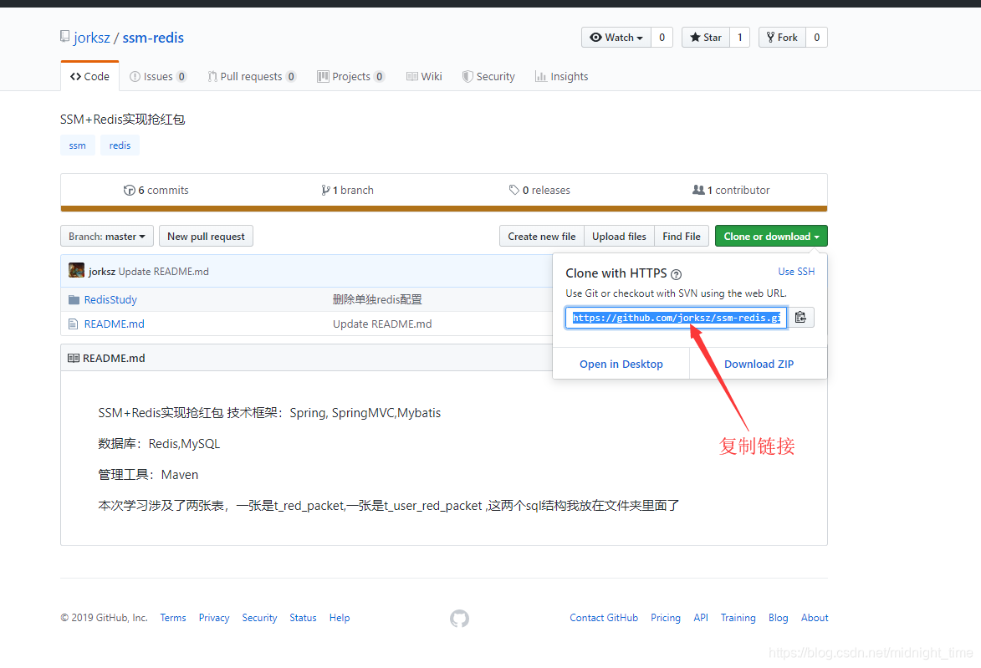This screenshot has height=668, width=981.
Task: Star the repository
Action: click(706, 38)
